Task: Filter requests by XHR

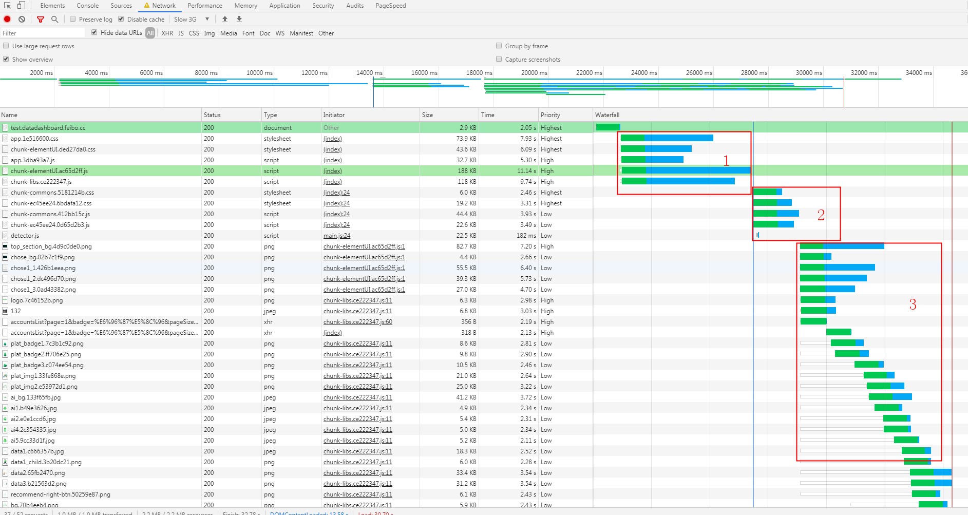Action: pyautogui.click(x=167, y=33)
